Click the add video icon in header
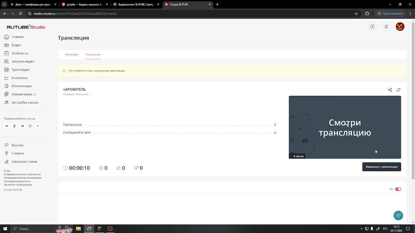The height and width of the screenshot is (233, 415). pos(372,27)
